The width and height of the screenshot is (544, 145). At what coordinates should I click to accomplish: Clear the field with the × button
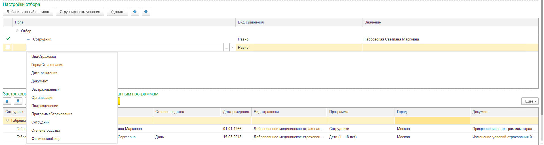click(232, 47)
